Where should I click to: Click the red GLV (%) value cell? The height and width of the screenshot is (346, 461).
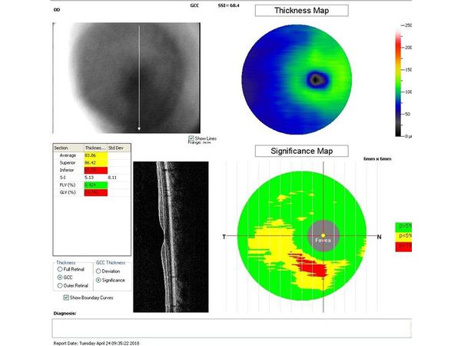tap(93, 192)
